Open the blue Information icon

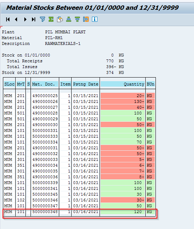pos(94,19)
